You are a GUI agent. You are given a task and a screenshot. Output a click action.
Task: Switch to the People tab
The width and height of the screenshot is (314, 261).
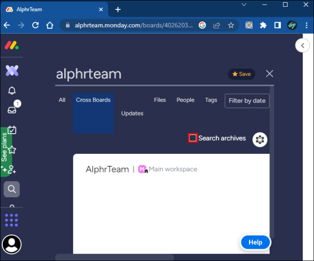click(x=185, y=100)
